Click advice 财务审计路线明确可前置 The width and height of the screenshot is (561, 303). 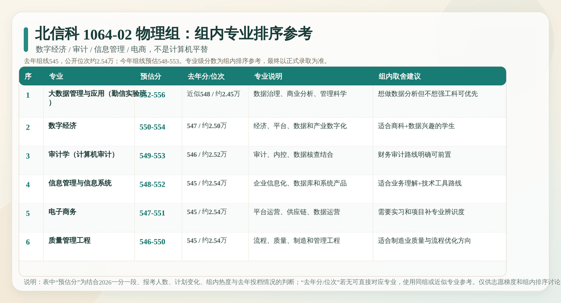415,155
